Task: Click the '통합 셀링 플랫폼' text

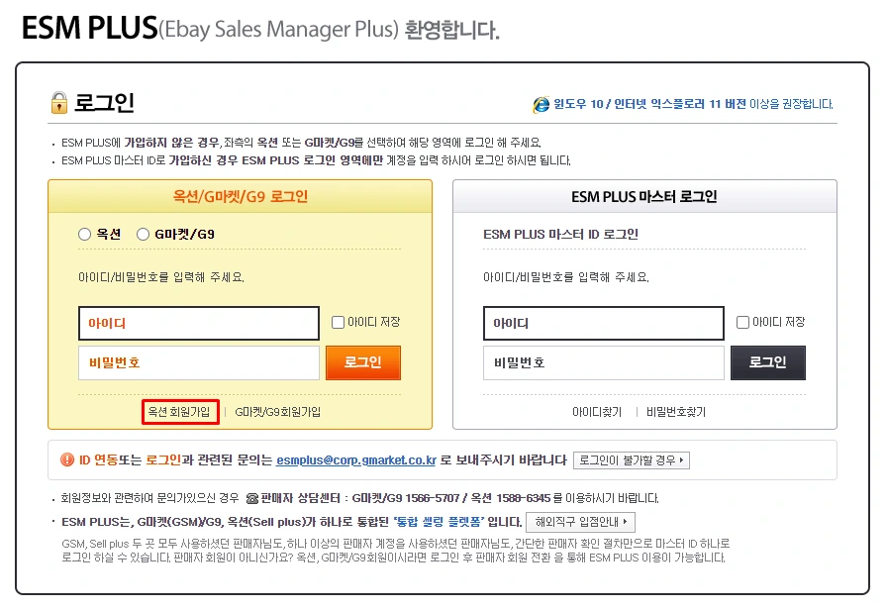Action: click(439, 522)
